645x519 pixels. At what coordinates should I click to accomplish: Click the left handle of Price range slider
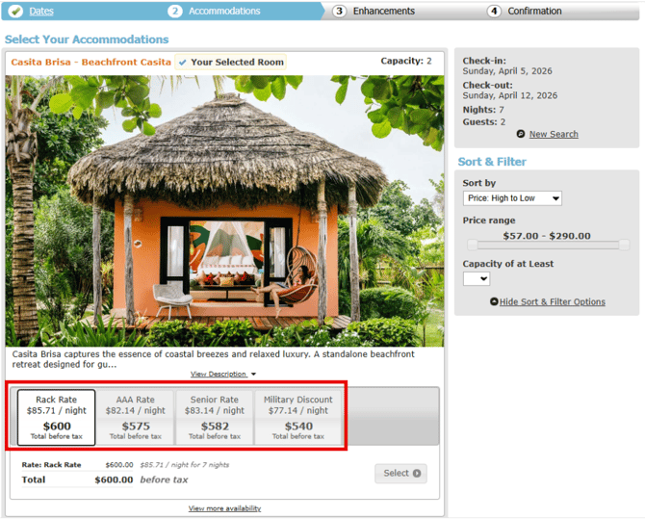click(x=471, y=246)
